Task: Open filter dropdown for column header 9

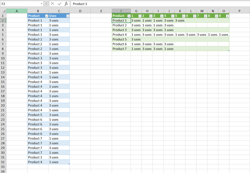Action: pos(227,16)
